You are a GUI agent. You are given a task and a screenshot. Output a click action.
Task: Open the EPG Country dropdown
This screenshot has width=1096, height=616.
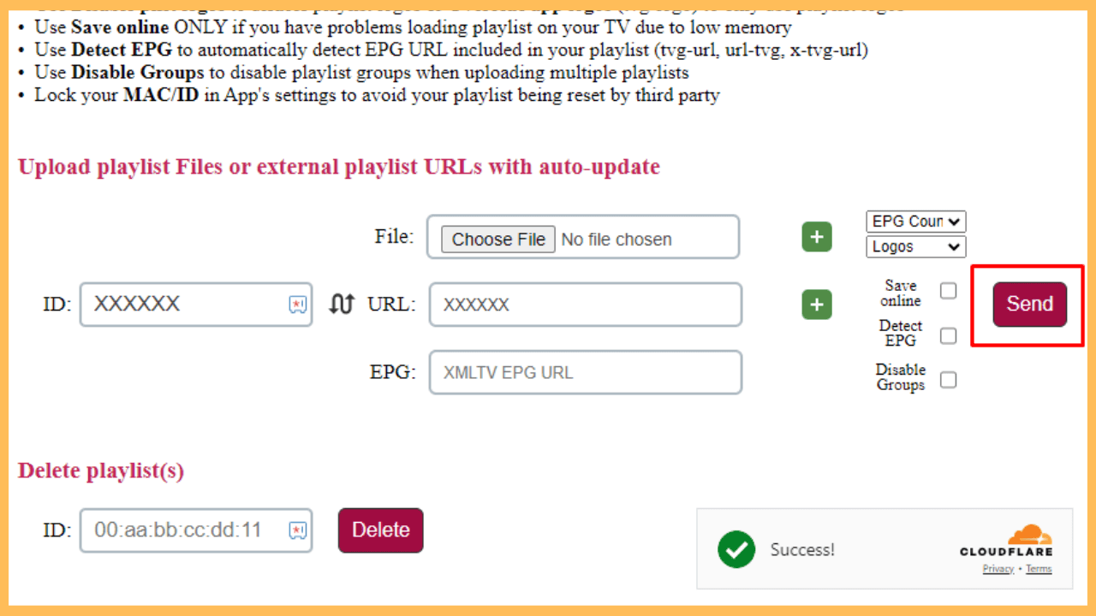point(915,221)
